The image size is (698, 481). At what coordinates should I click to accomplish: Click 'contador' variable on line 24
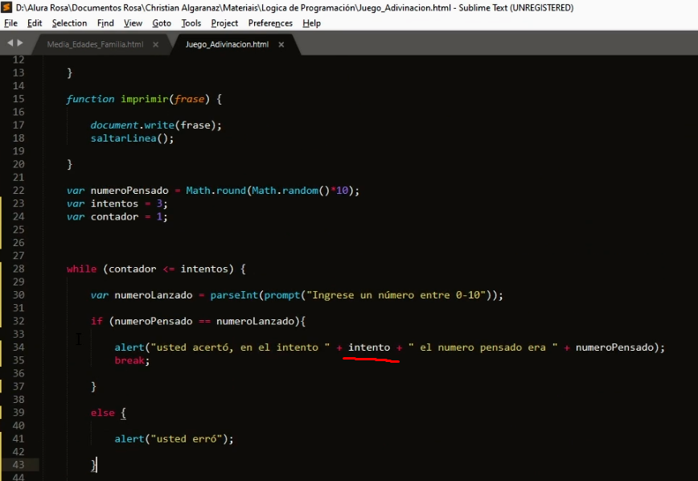pyautogui.click(x=114, y=217)
